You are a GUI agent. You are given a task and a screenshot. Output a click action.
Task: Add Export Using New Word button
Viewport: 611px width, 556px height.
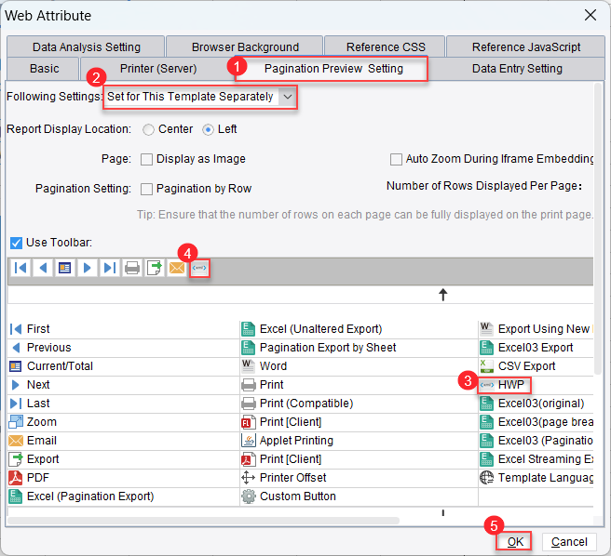[x=536, y=329]
